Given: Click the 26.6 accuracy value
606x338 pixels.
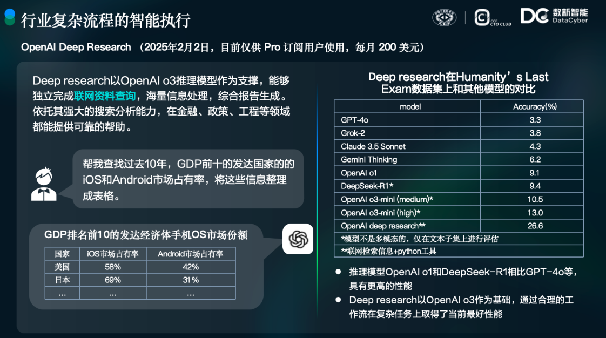Looking at the screenshot, I should tap(535, 226).
